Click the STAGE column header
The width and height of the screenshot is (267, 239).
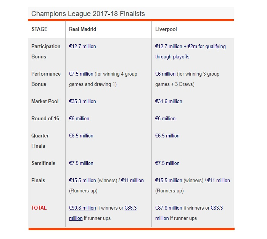tap(40, 29)
